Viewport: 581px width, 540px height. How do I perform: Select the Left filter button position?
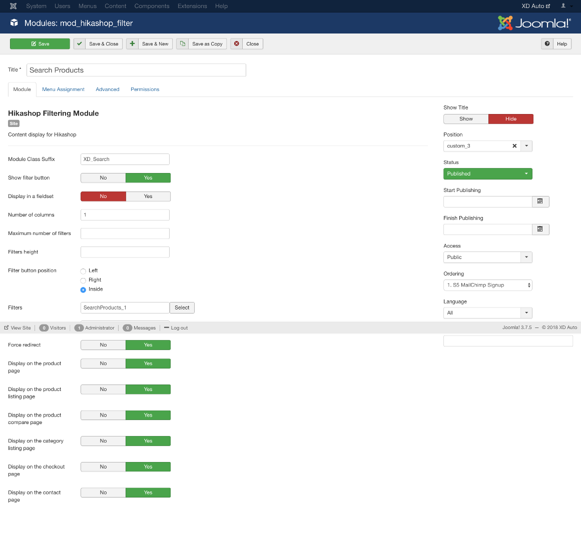tap(83, 271)
